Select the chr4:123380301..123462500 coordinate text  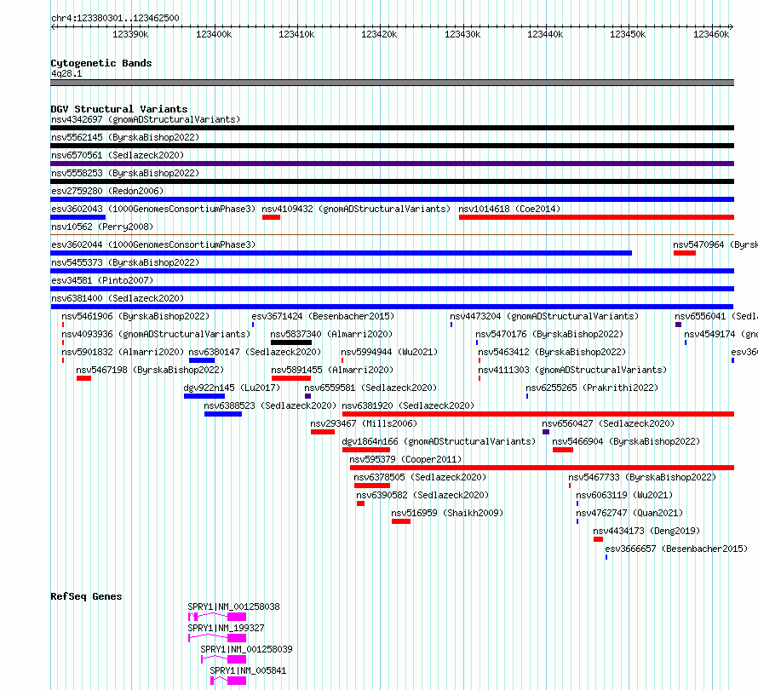pyautogui.click(x=115, y=18)
